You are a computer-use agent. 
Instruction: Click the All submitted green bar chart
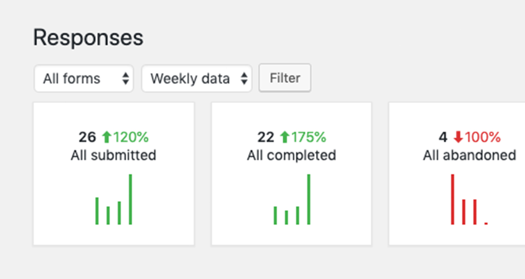tap(114, 200)
